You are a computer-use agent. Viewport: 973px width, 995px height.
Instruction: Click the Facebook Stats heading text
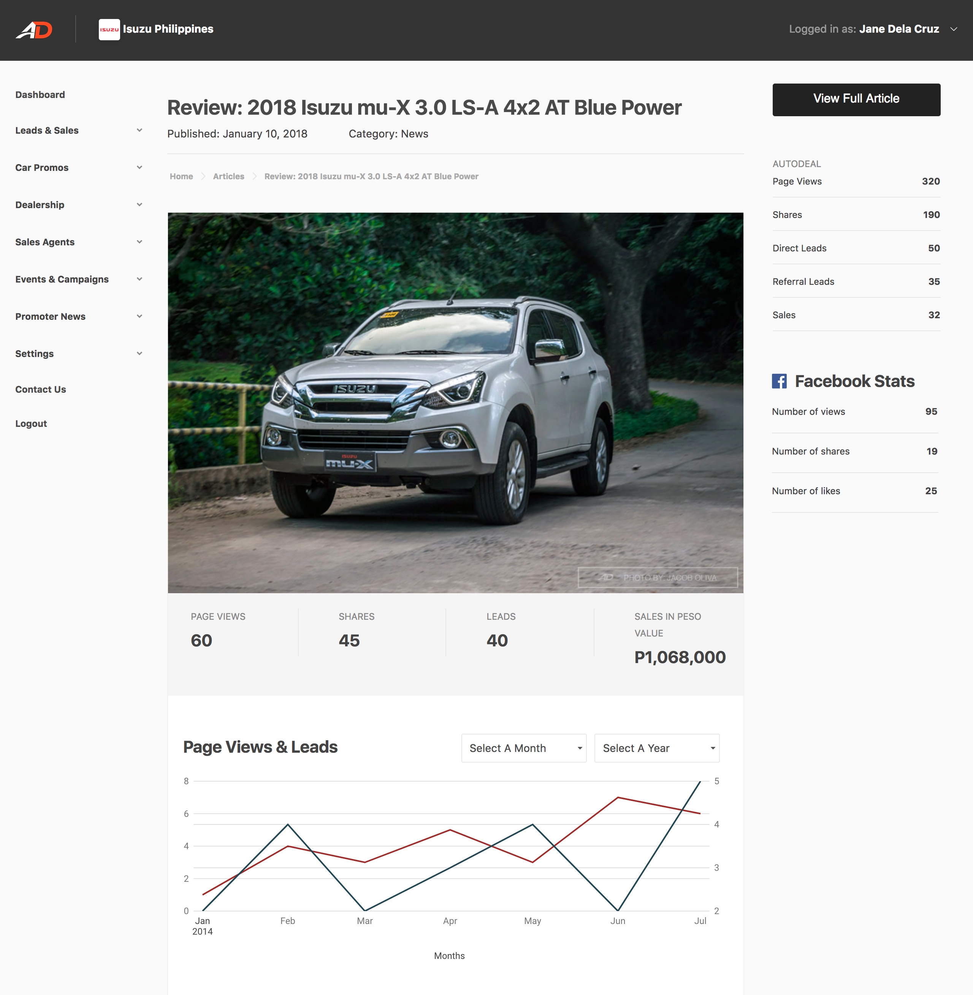click(854, 381)
